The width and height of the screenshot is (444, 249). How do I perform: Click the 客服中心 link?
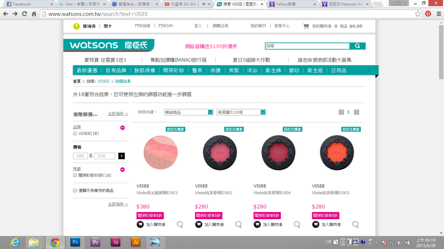coord(282,26)
